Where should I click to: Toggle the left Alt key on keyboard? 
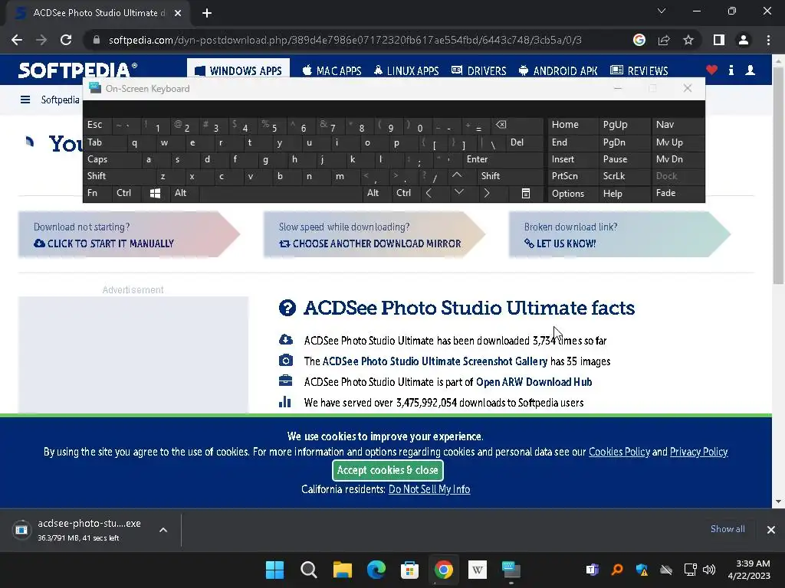click(184, 193)
